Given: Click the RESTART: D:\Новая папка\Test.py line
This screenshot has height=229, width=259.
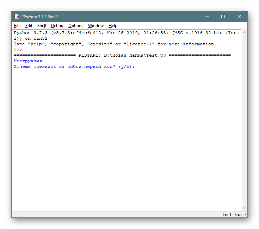Looking at the screenshot, I should tap(122, 55).
